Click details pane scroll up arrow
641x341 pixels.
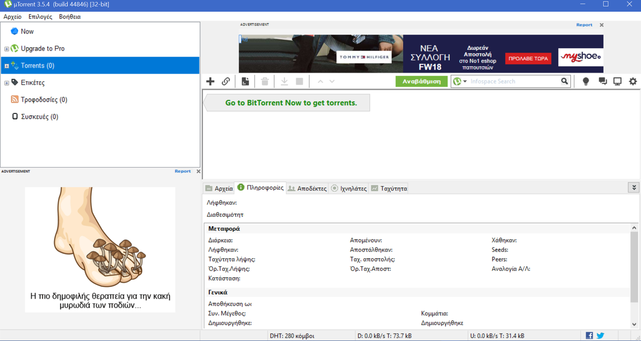(x=634, y=228)
